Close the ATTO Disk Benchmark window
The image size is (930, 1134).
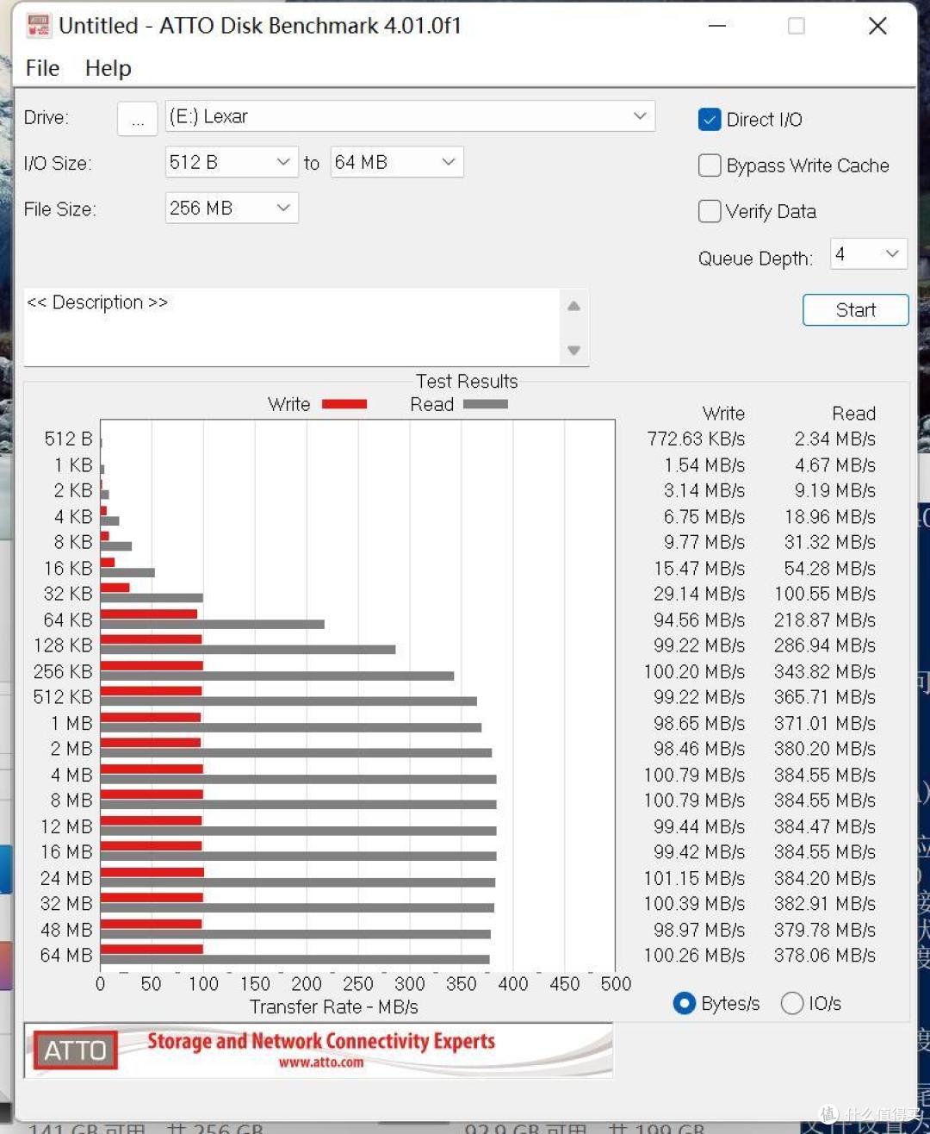(x=877, y=26)
